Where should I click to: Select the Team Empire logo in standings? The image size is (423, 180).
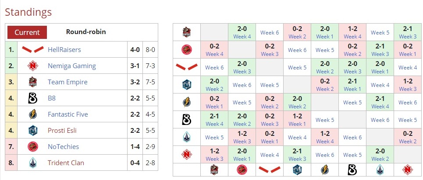click(32, 82)
